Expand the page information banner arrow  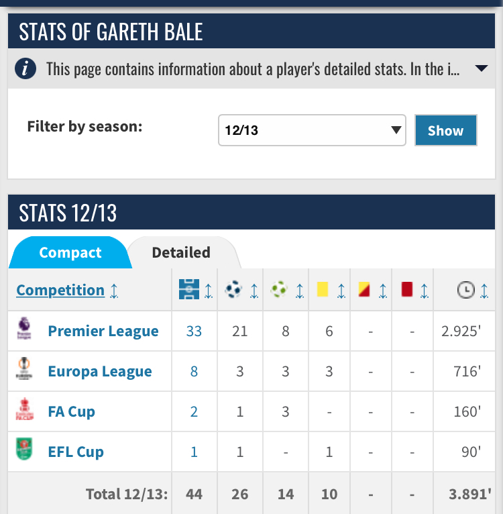tap(482, 68)
